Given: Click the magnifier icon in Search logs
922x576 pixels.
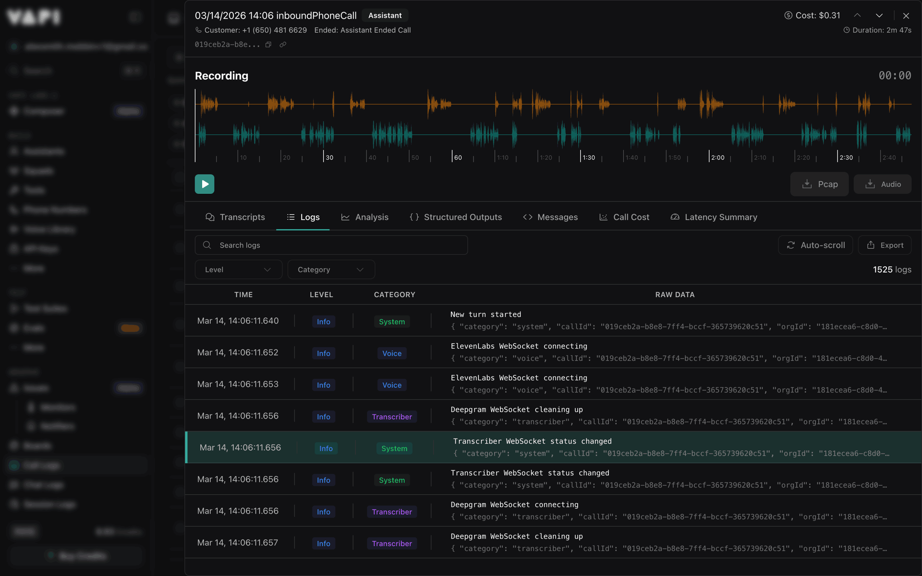Looking at the screenshot, I should 207,245.
